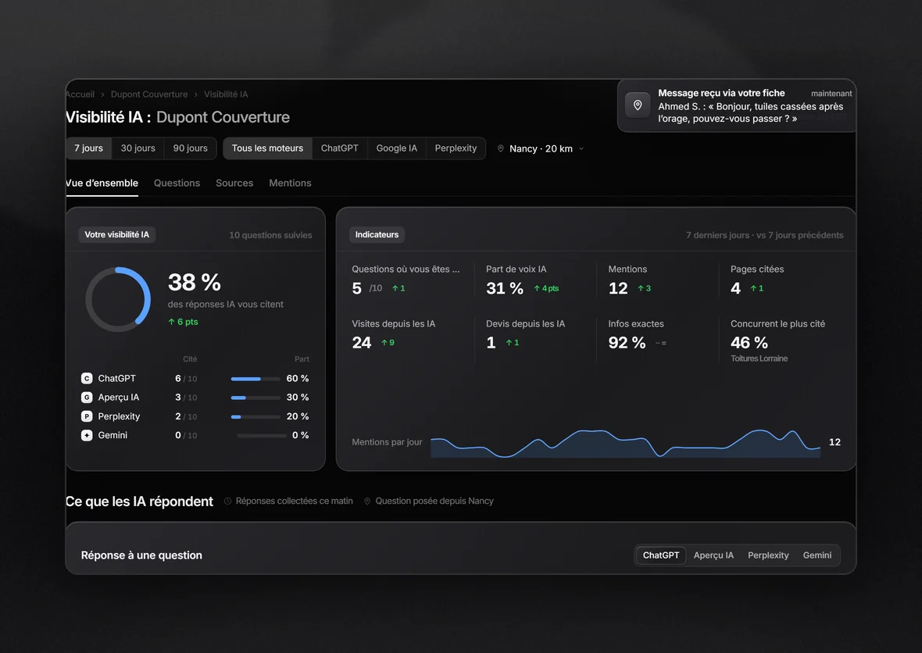Image resolution: width=922 pixels, height=653 pixels.
Task: Click the Aperçu IA 30 % progress bar
Action: [x=256, y=398]
